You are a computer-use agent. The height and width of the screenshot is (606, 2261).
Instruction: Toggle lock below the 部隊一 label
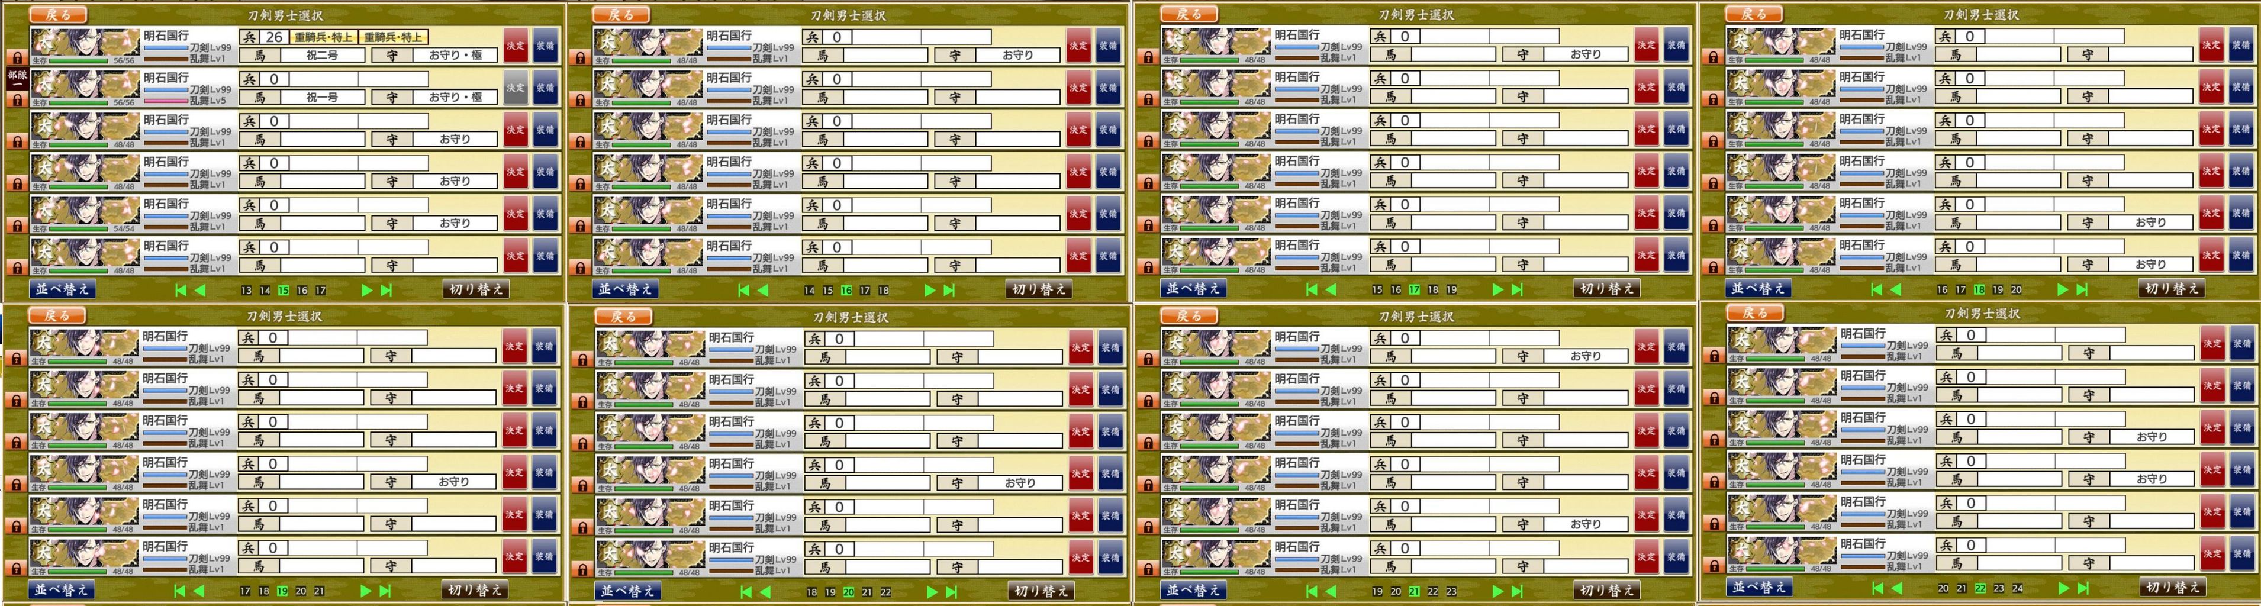(x=18, y=99)
